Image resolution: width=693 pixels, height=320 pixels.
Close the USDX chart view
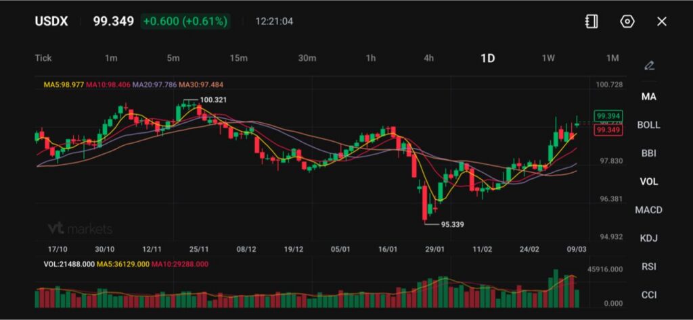click(662, 22)
